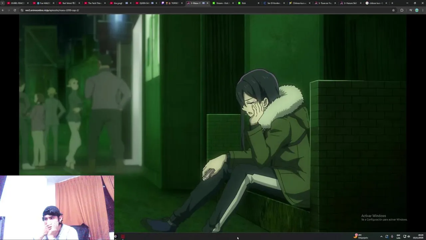Close the chitose kun Google tab
The height and width of the screenshot is (240, 426).
click(386, 3)
